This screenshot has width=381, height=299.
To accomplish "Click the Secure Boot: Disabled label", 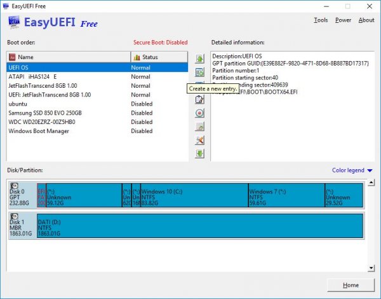I will tap(161, 43).
